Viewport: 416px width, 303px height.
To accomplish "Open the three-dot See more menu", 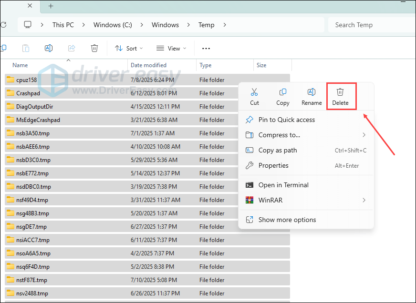I will [x=206, y=48].
